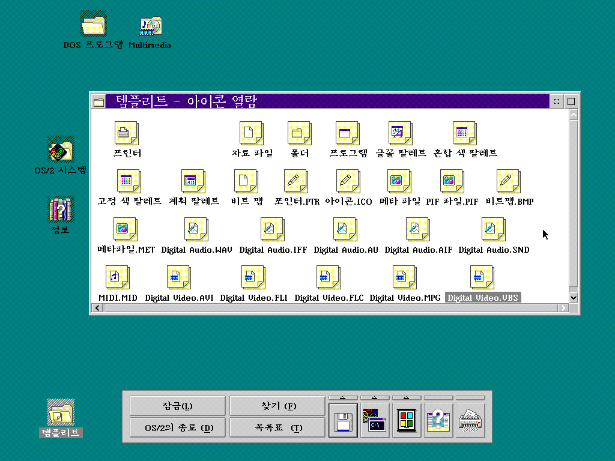Image resolution: width=615 pixels, height=461 pixels.
Task: Open the help question mark launchpad icon
Action: (x=438, y=421)
